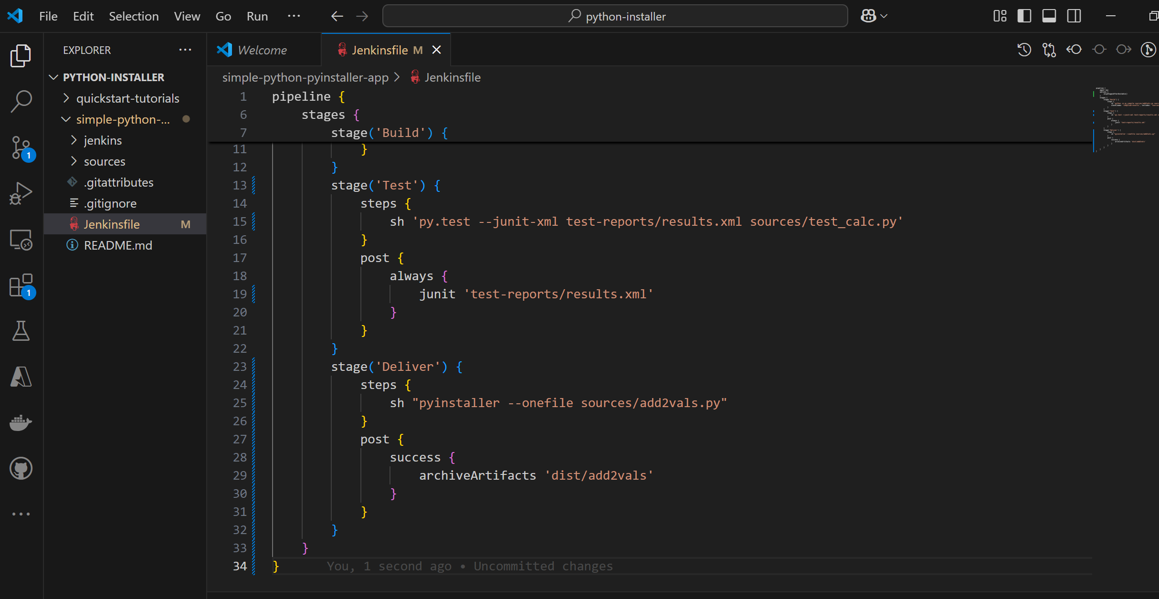Open additional menus ellipsis in menu bar

click(294, 16)
